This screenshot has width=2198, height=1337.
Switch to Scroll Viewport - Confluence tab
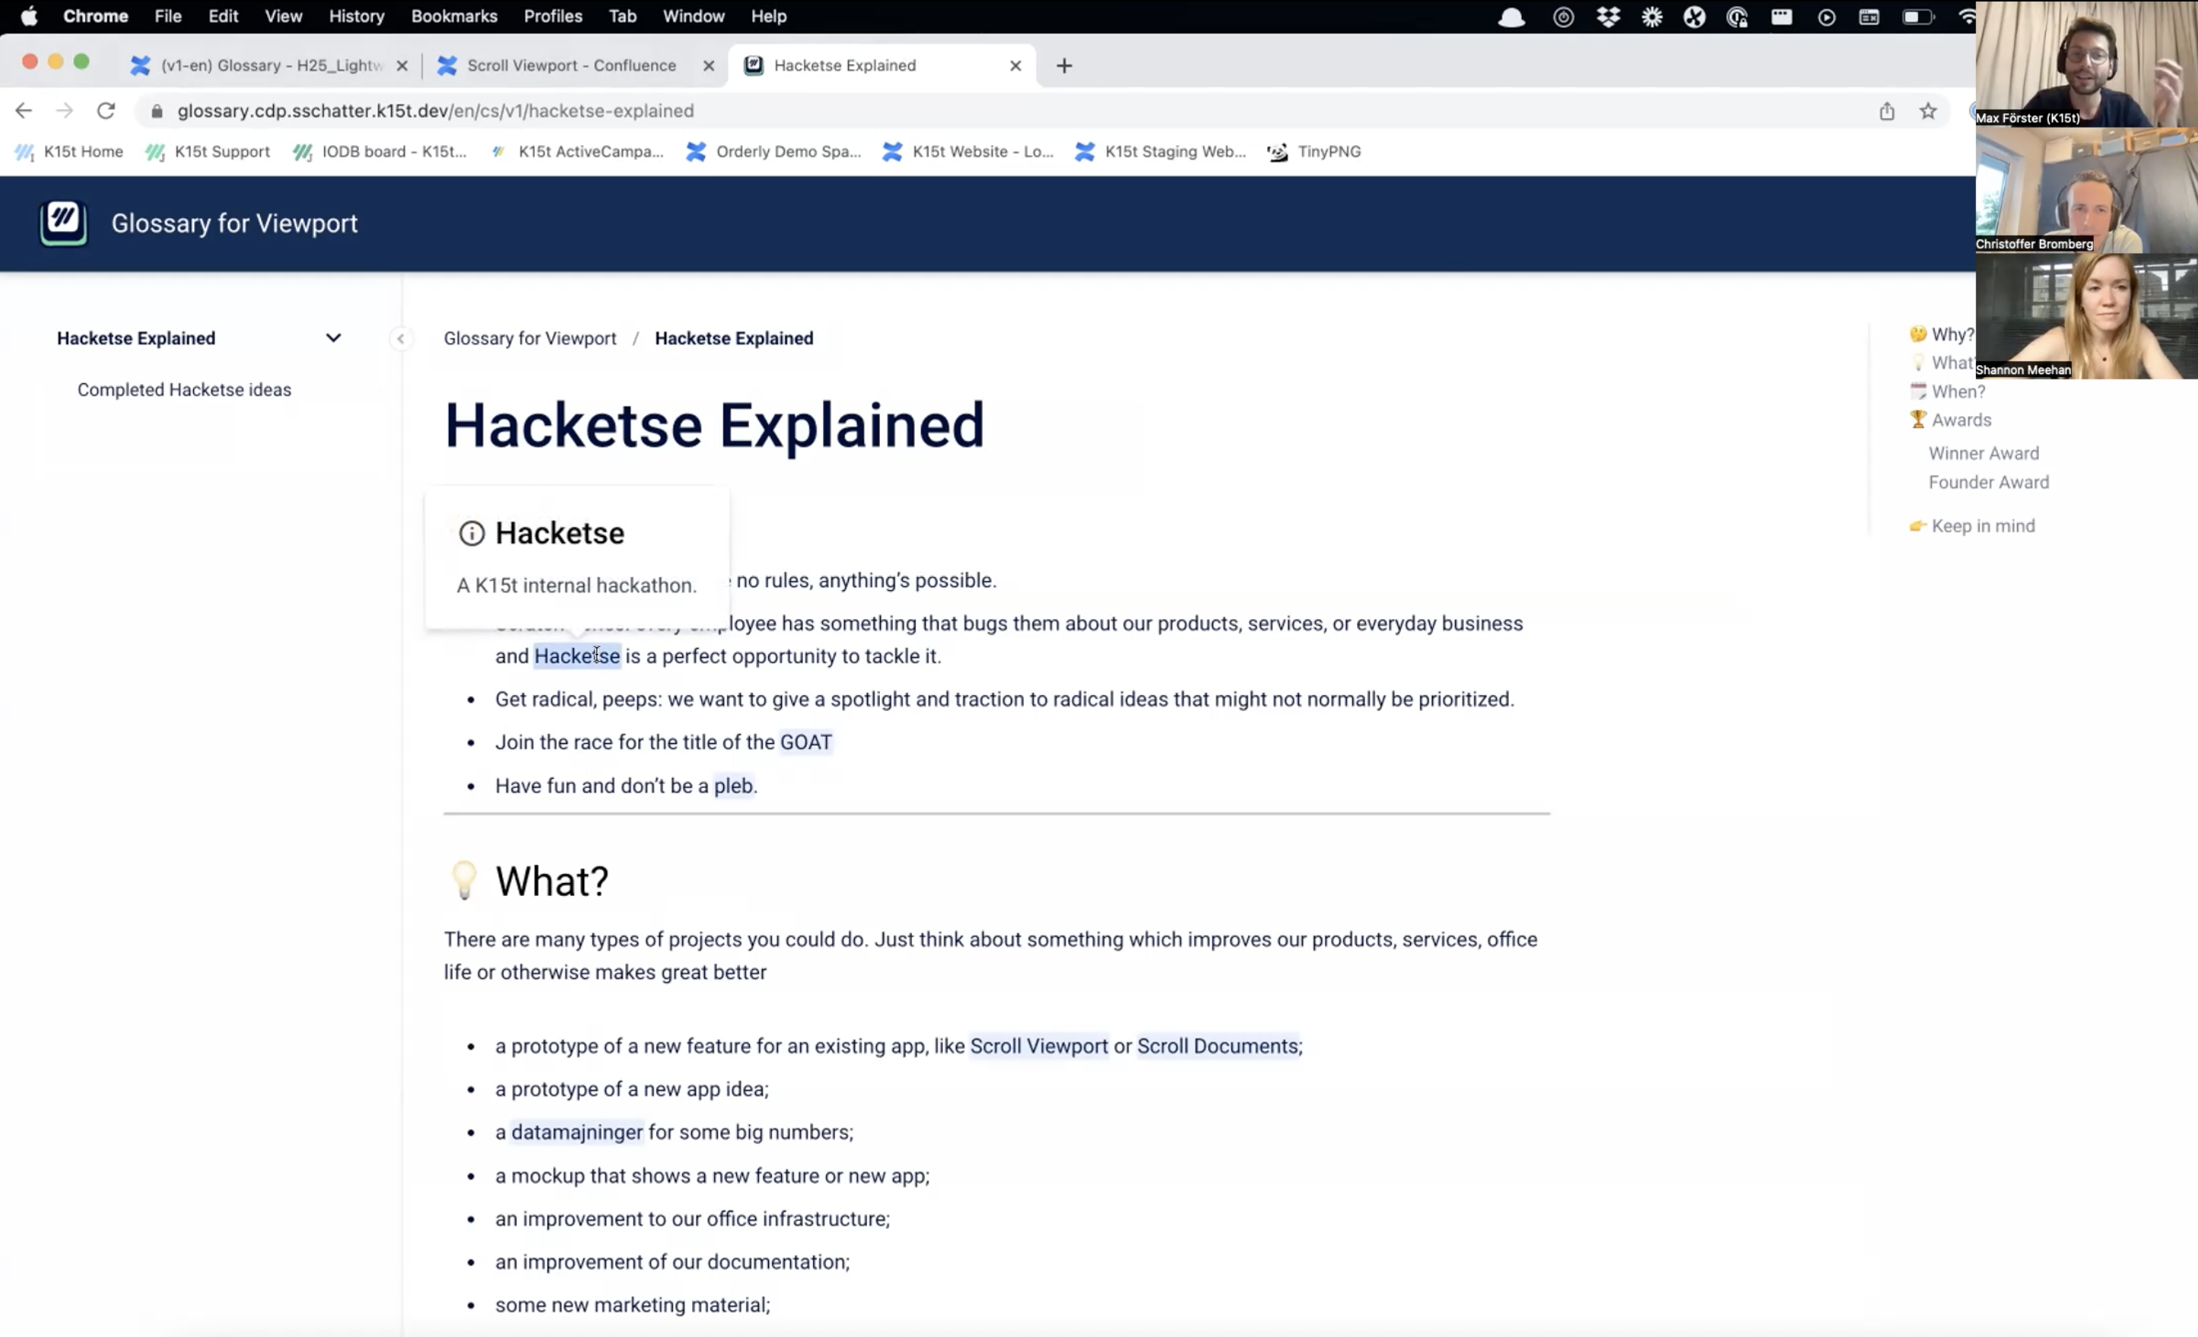571,65
